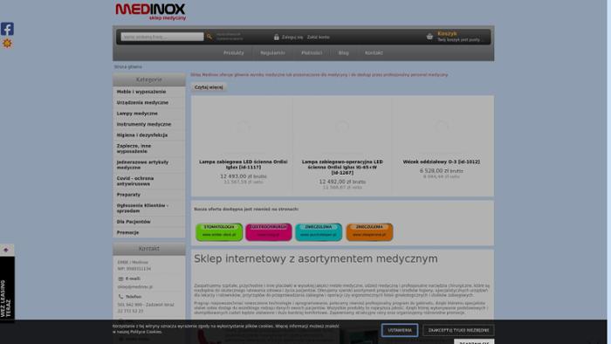Click the teal Znieczulenia site banner

pyautogui.click(x=319, y=231)
